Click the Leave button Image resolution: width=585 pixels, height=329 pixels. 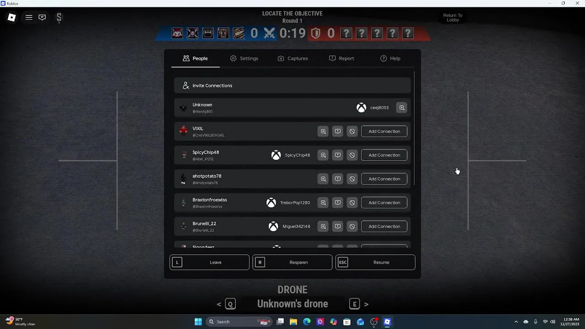coord(210,262)
